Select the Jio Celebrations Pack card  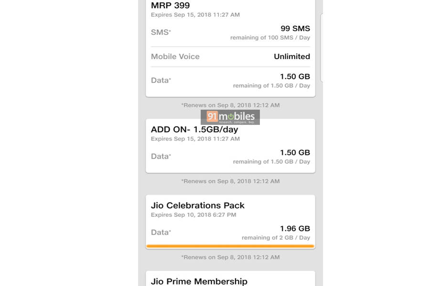[x=230, y=221]
